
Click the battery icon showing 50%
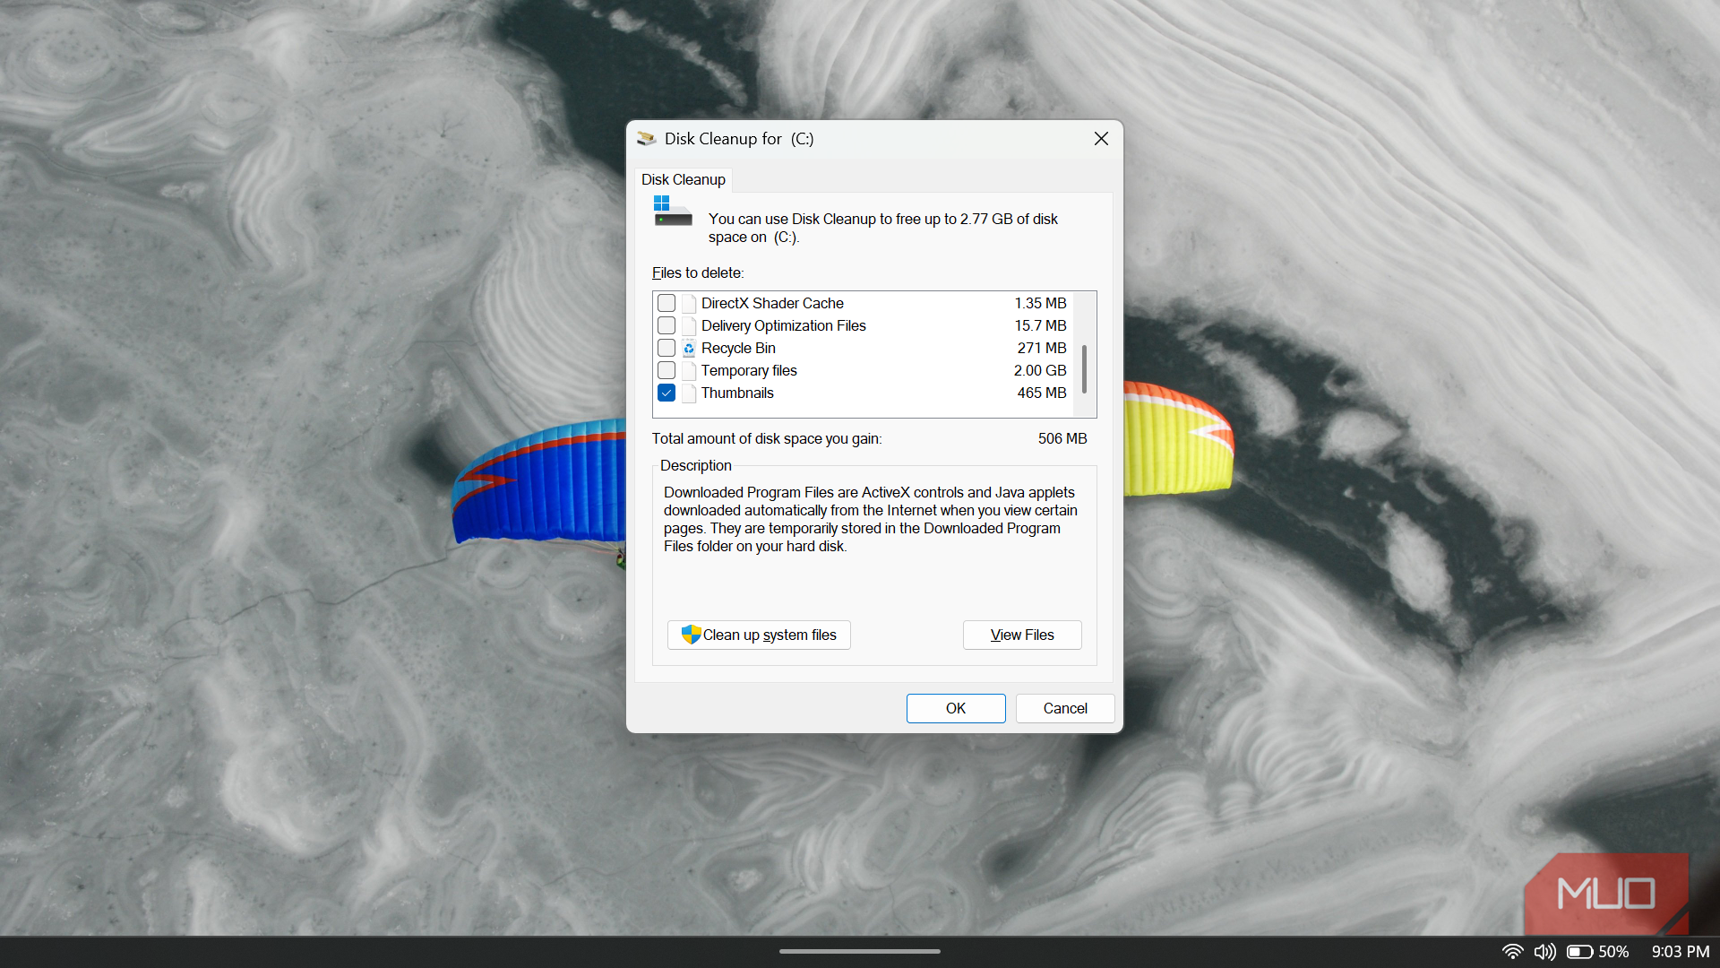coord(1579,952)
